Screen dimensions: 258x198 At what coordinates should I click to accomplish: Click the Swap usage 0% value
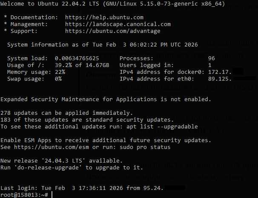[58, 79]
